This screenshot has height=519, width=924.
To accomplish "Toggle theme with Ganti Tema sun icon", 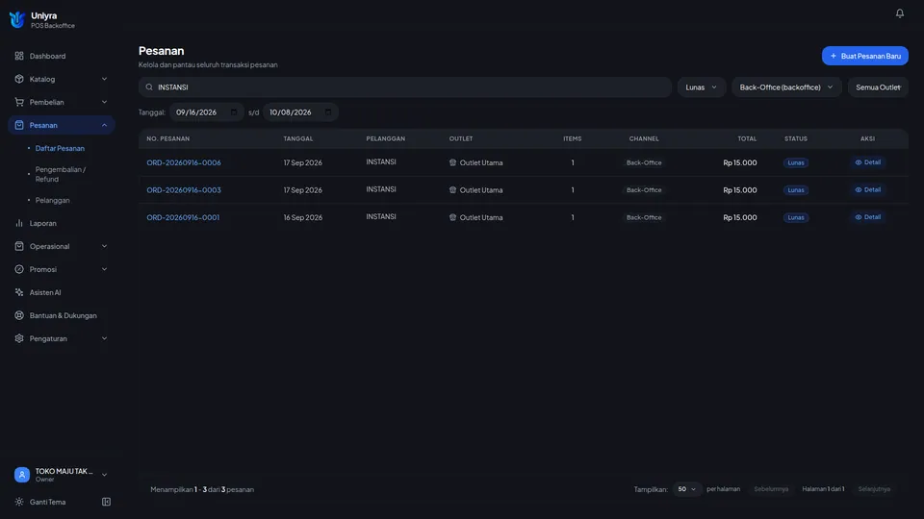I will click(x=19, y=502).
